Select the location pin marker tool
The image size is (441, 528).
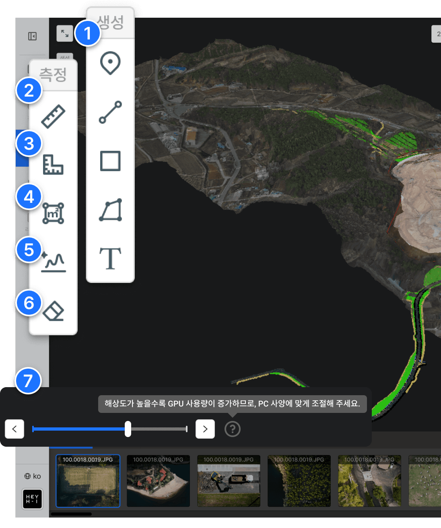pos(110,63)
